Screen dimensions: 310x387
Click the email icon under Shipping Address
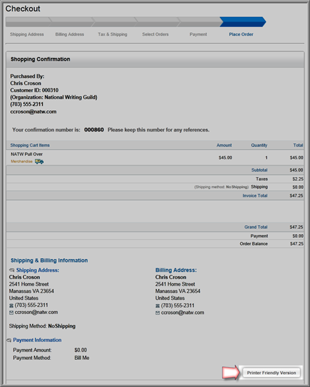(12, 313)
